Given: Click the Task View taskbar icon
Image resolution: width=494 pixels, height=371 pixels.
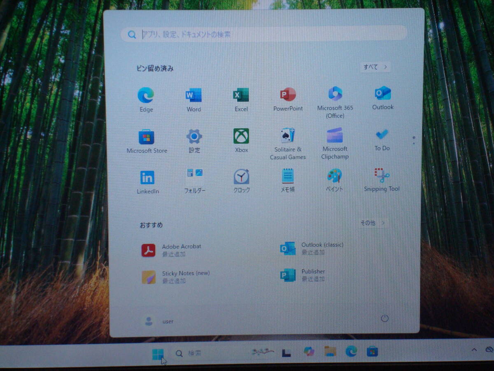Looking at the screenshot, I should tap(287, 352).
